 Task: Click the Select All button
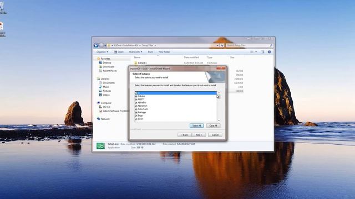196,125
